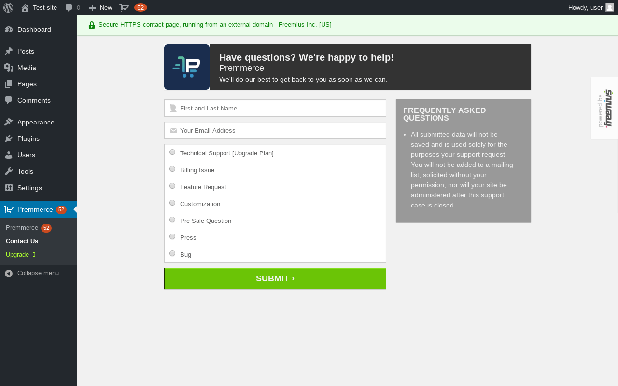This screenshot has height=386, width=618.
Task: Click the WordPress logo icon
Action: coord(8,8)
